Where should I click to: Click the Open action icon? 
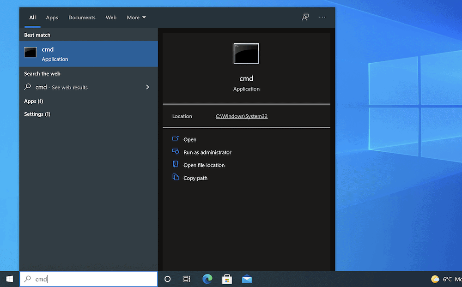[x=175, y=138]
